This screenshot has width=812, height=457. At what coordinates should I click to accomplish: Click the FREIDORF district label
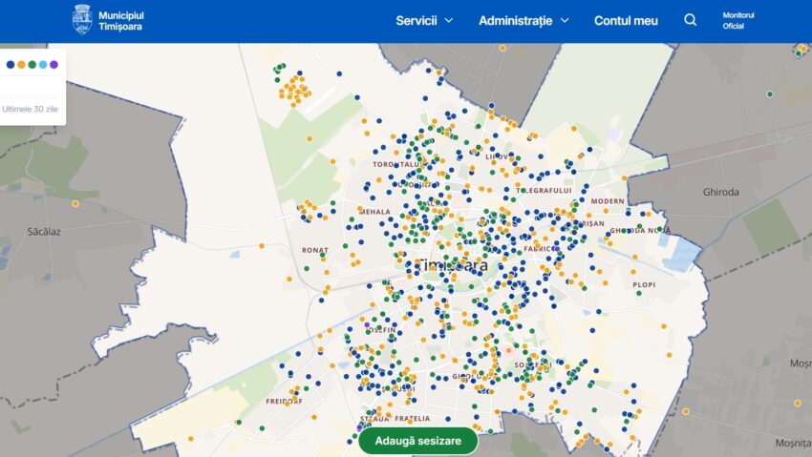284,401
